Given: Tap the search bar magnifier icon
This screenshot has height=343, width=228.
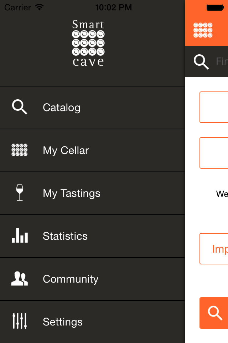Looking at the screenshot, I should coord(201,62).
